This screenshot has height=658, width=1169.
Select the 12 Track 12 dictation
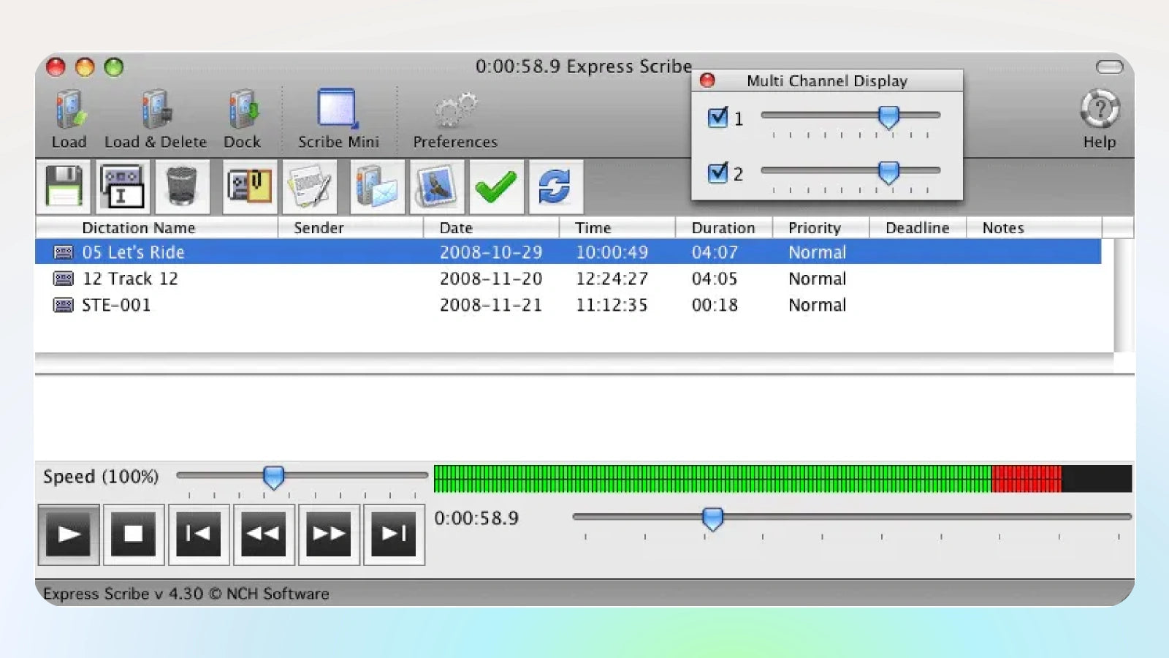(x=130, y=279)
